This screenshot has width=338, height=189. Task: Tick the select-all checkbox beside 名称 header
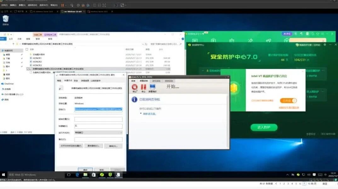[27, 49]
